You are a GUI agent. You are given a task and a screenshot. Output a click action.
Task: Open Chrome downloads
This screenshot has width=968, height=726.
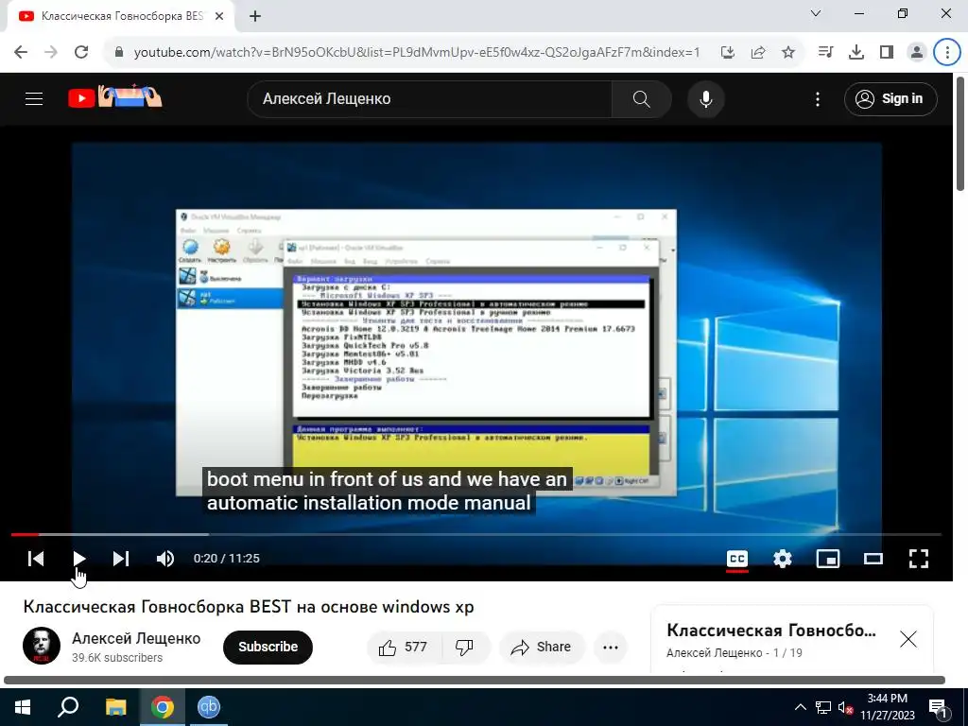click(856, 53)
